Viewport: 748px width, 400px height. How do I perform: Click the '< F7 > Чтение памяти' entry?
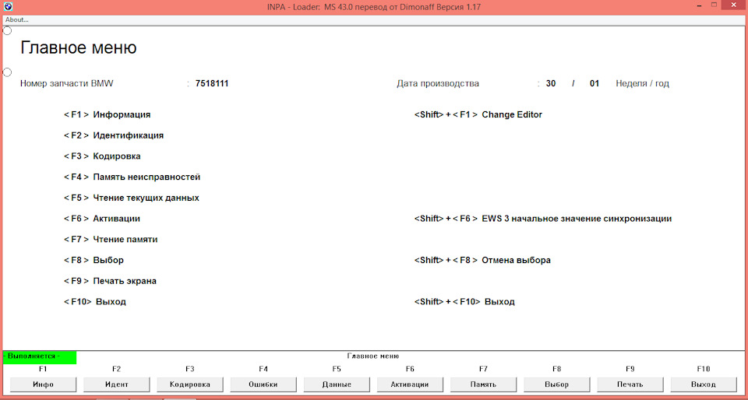111,240
